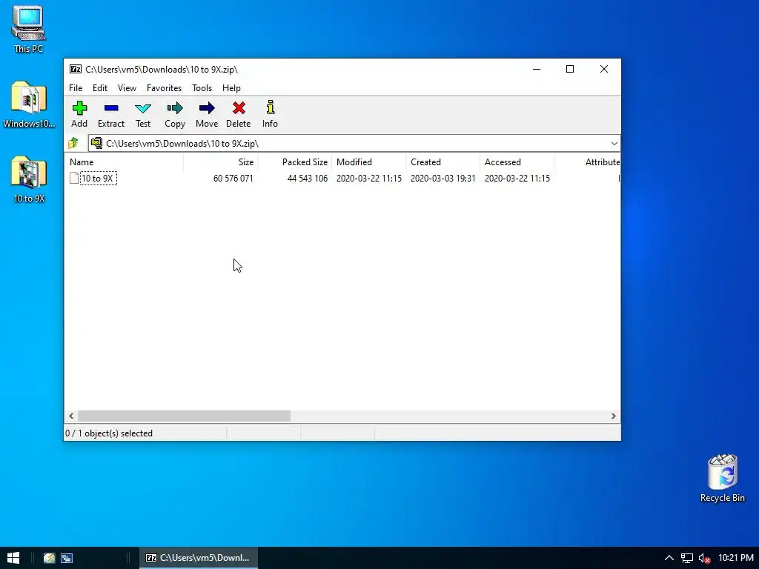The width and height of the screenshot is (759, 569).
Task: Run the Test archive tool
Action: tap(143, 108)
